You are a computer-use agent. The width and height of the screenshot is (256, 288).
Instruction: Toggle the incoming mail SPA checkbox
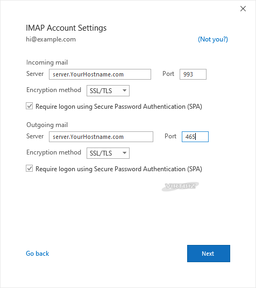point(30,106)
